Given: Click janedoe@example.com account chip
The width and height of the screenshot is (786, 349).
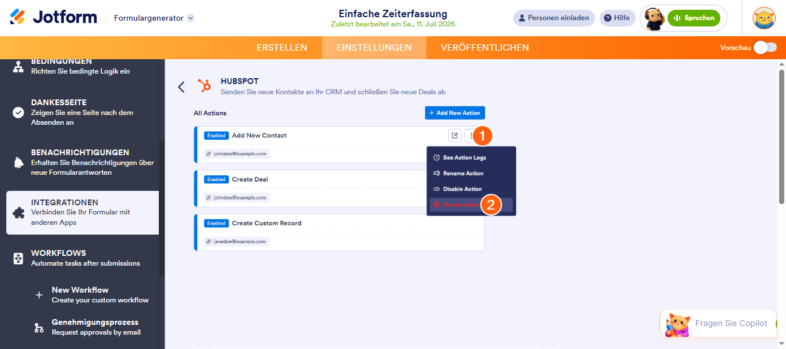Looking at the screenshot, I should (237, 241).
